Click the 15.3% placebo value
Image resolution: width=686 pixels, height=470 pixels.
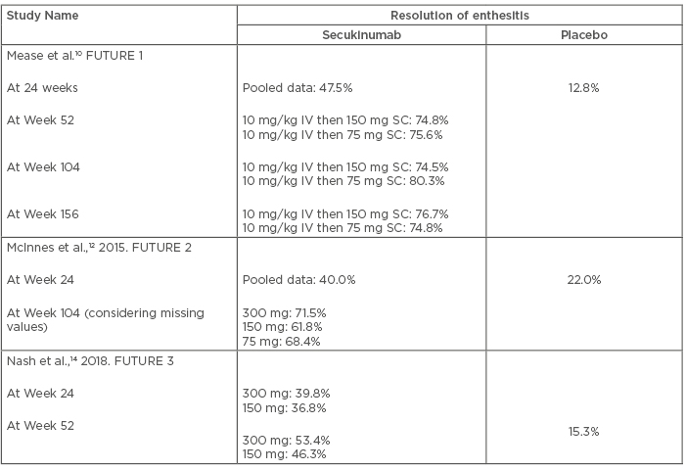point(583,431)
